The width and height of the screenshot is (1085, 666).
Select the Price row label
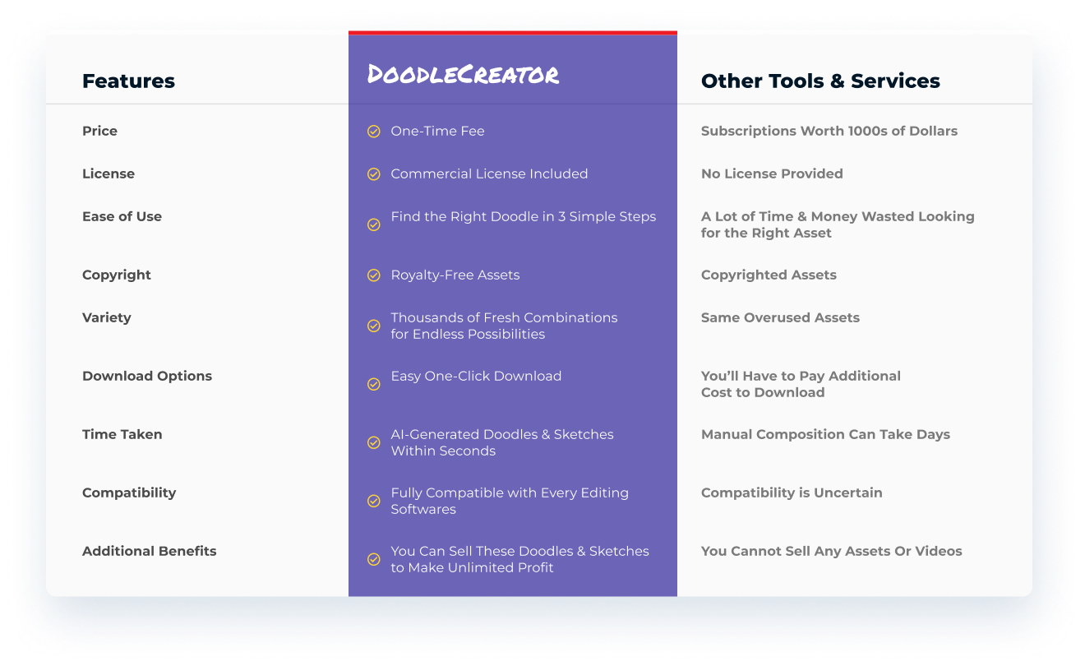tap(99, 131)
